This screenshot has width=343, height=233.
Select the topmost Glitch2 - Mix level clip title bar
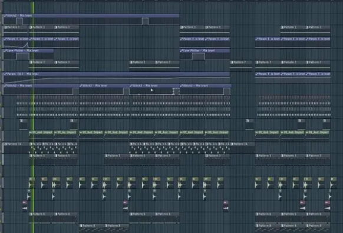coord(91,16)
